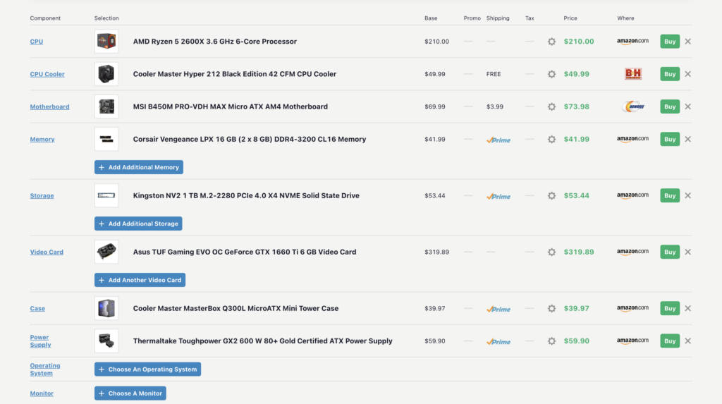The height and width of the screenshot is (404, 722).
Task: Open the Thermaltake power supply thumbnail
Action: (106, 341)
